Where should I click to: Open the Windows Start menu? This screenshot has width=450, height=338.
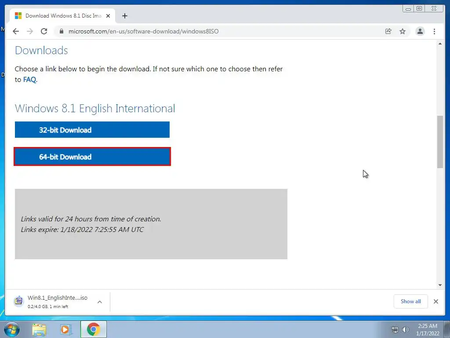[12, 329]
